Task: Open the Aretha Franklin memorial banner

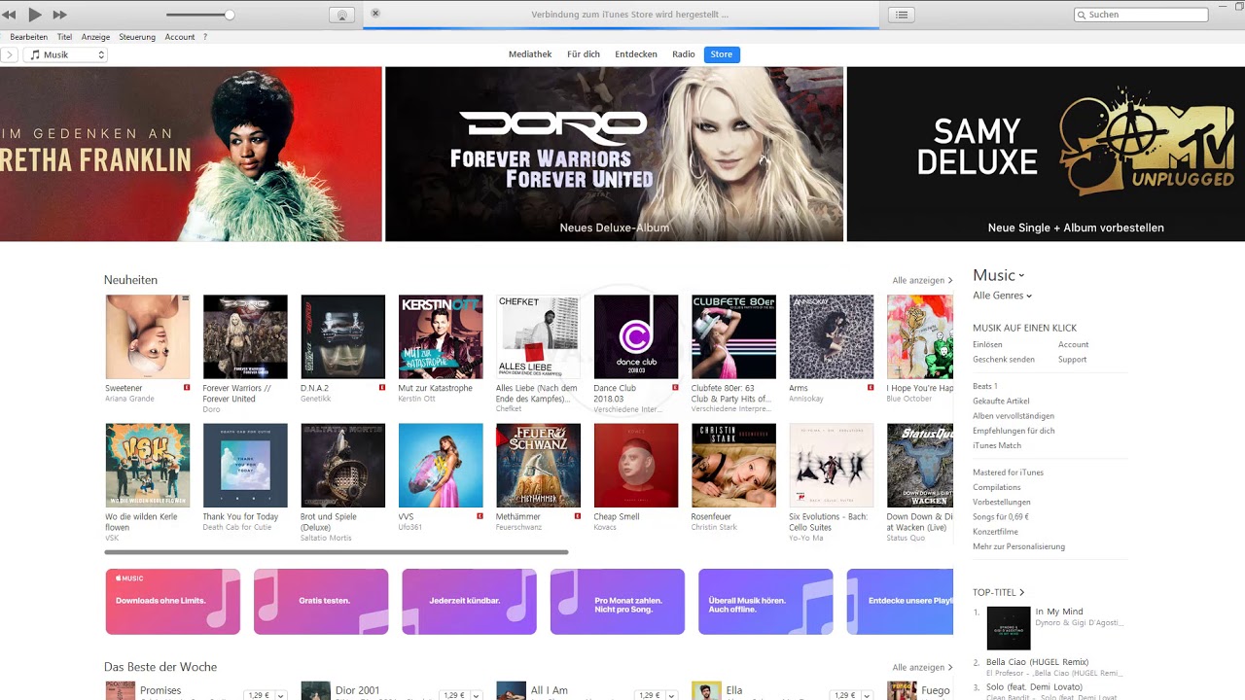Action: pyautogui.click(x=191, y=154)
